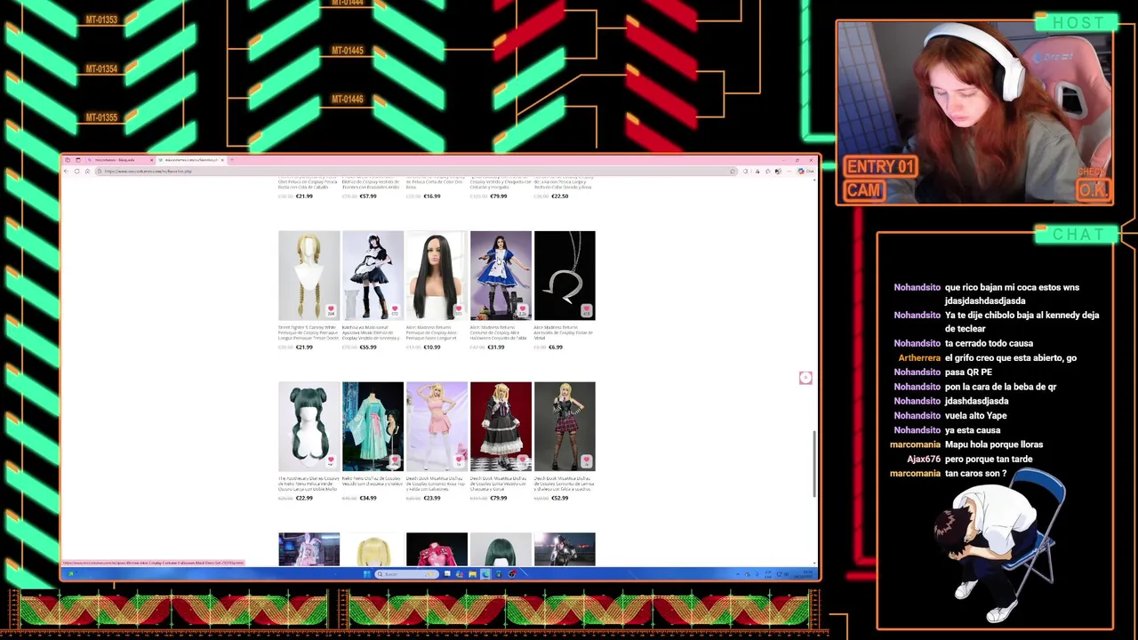Click the taskbar search box
The width and height of the screenshot is (1138, 640).
pyautogui.click(x=406, y=574)
